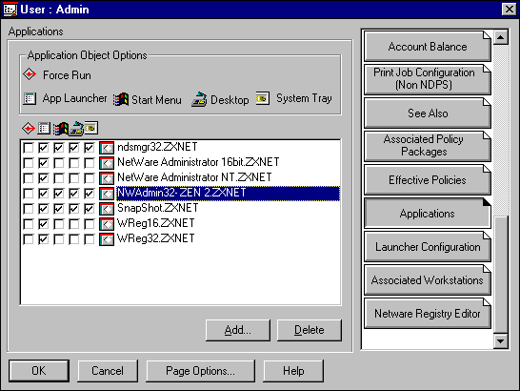Click the Force Run column header icon

pos(29,128)
